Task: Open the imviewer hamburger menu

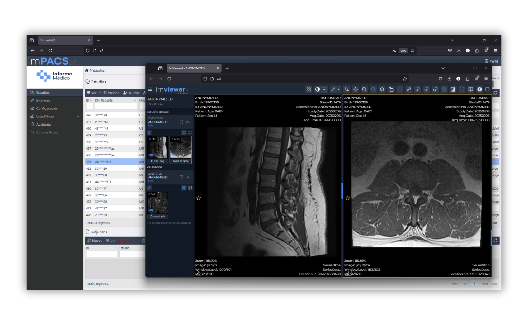Action: coord(150,89)
